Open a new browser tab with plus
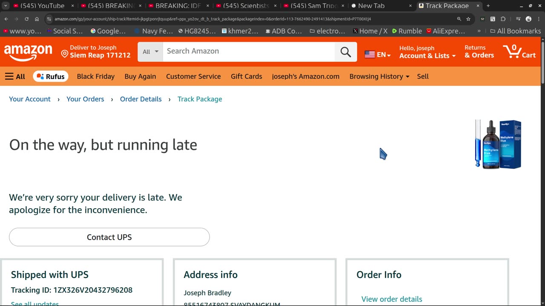 488,6
